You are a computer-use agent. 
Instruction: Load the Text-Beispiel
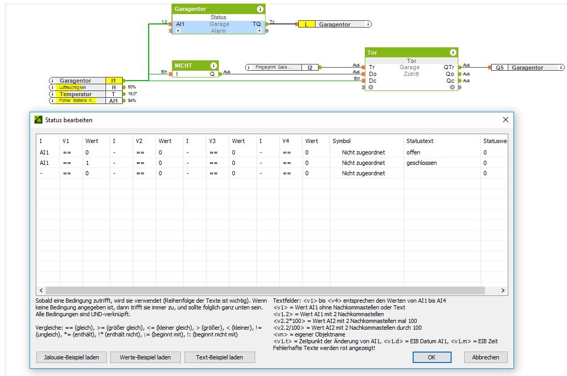219,357
